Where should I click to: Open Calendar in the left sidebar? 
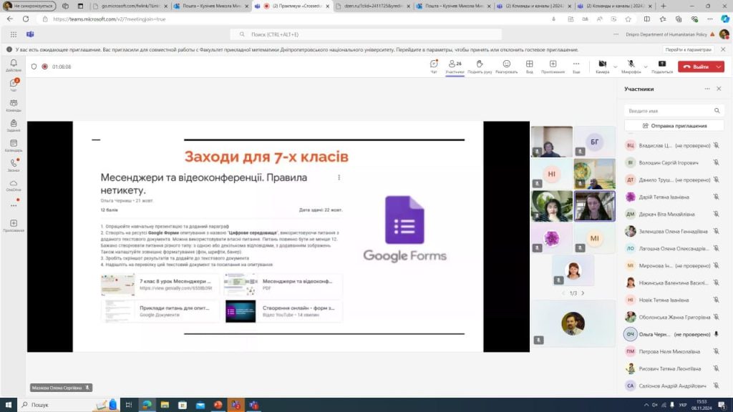click(x=13, y=144)
